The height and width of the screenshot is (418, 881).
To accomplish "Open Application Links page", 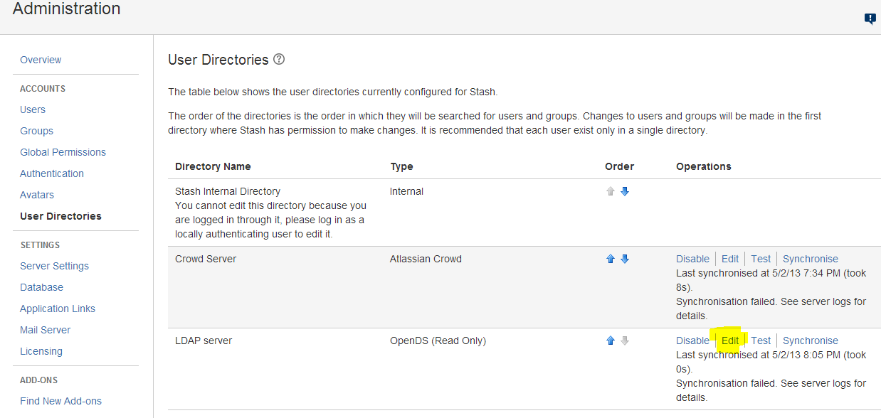I will tap(58, 309).
